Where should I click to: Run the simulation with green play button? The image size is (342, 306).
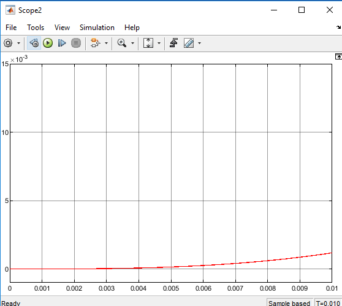pos(48,43)
